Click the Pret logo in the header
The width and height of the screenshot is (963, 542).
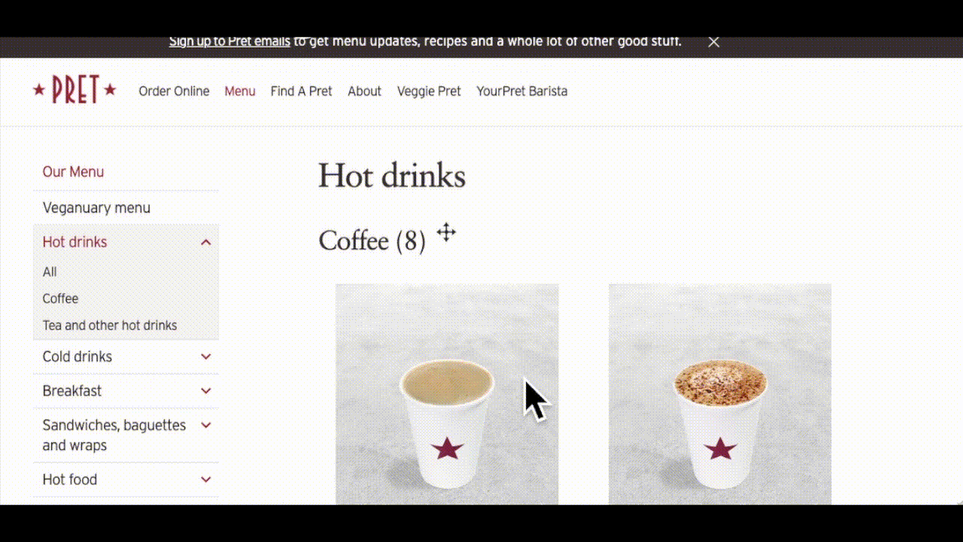74,90
